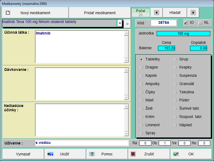Select the Granulát radio option

[175, 84]
